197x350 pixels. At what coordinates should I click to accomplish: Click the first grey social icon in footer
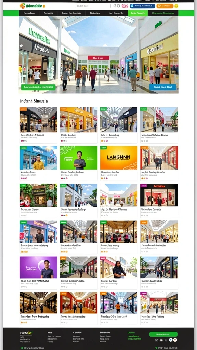[157, 340]
